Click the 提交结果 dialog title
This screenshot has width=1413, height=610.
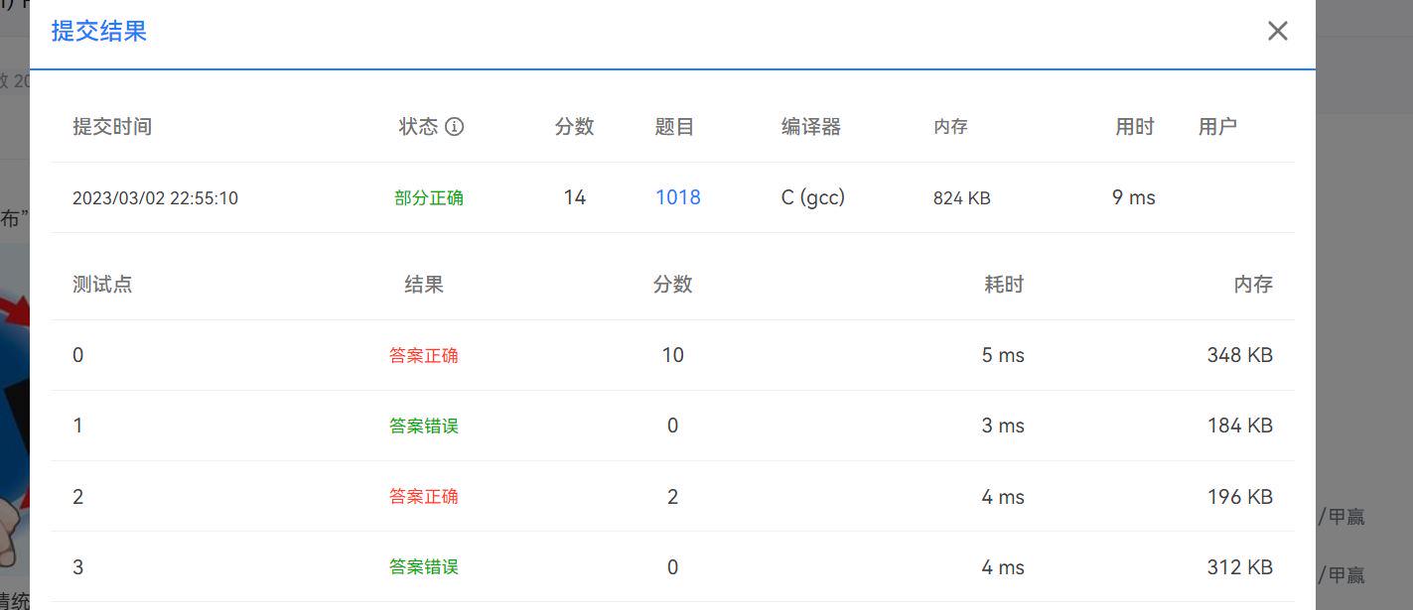(96, 31)
